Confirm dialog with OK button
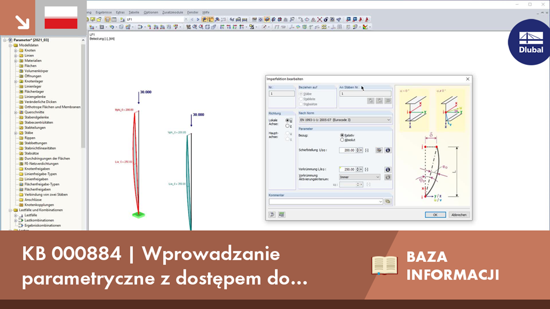This screenshot has height=309, width=550. coord(435,215)
